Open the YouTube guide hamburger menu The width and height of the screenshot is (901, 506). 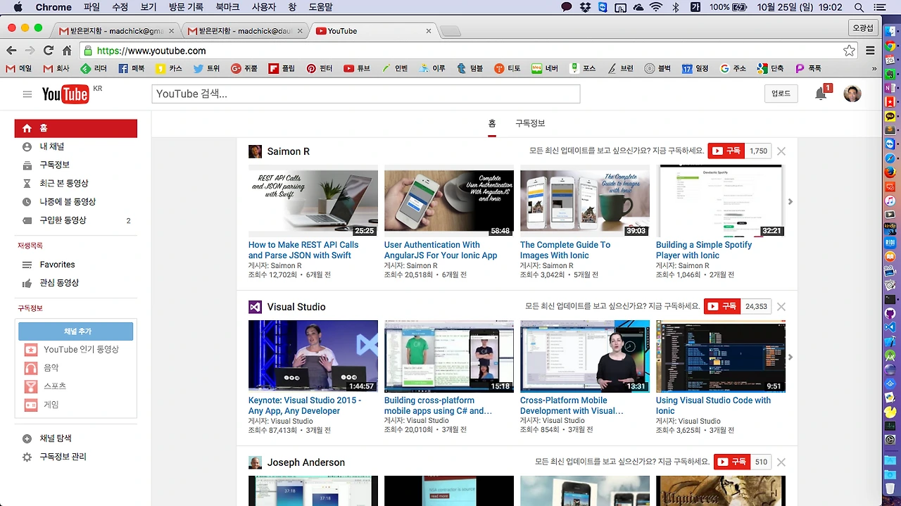coord(27,94)
